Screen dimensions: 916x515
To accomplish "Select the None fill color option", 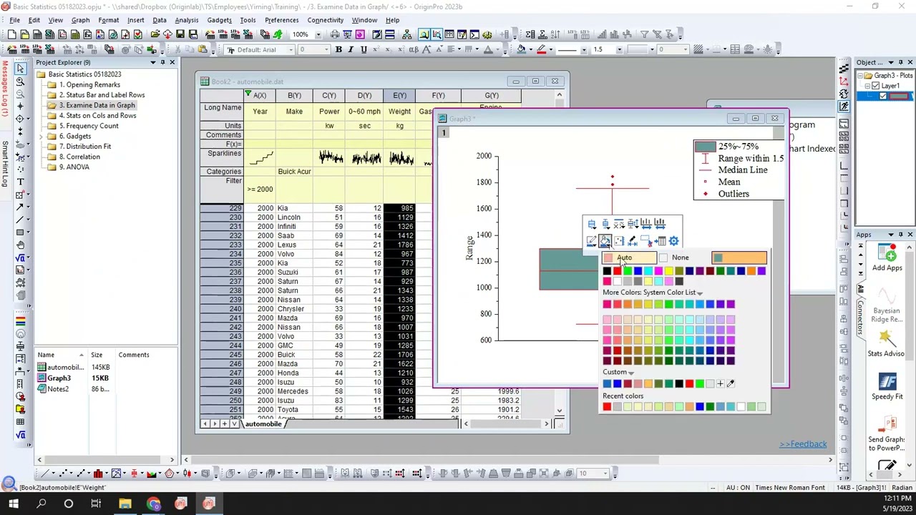I will coord(674,258).
